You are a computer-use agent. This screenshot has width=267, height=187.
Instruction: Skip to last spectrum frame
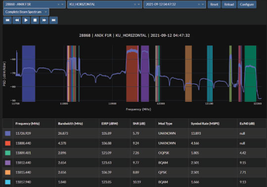[53, 20]
